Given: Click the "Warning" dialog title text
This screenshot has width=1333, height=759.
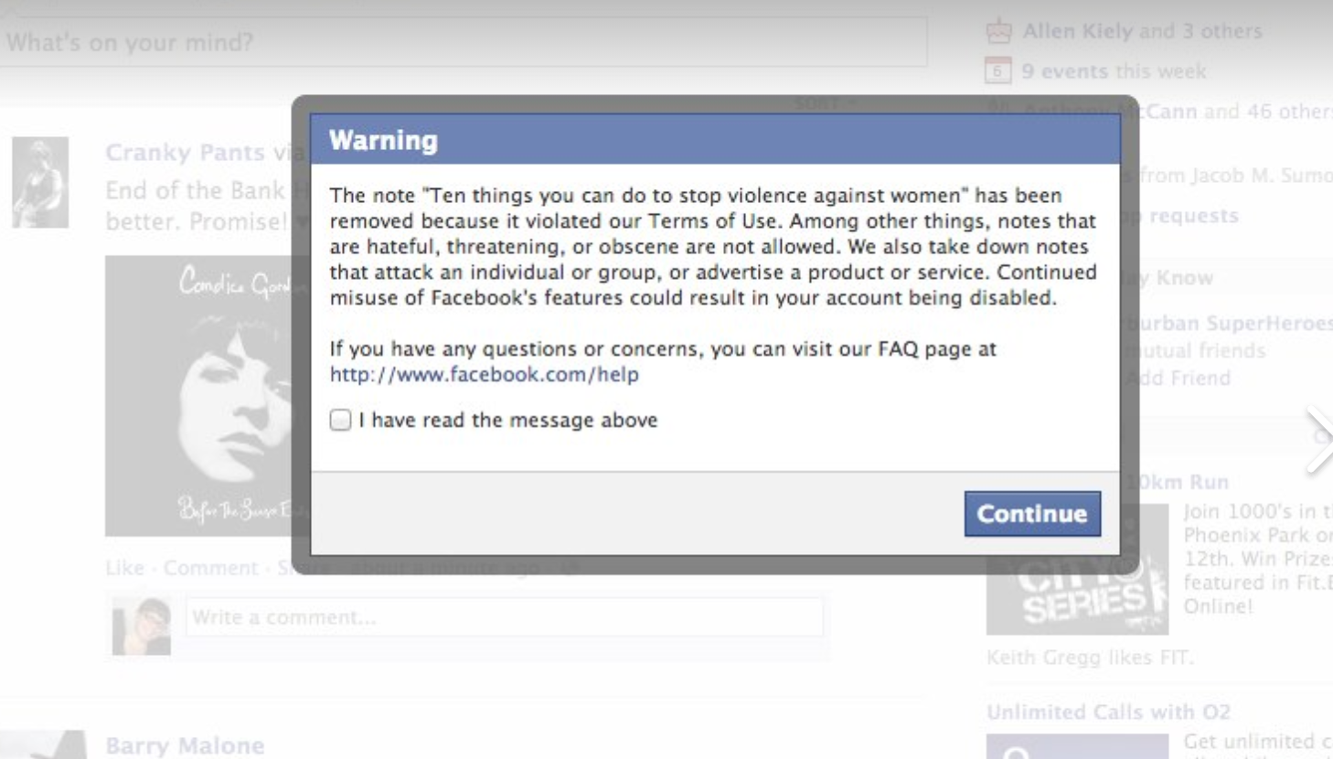Looking at the screenshot, I should [x=383, y=140].
